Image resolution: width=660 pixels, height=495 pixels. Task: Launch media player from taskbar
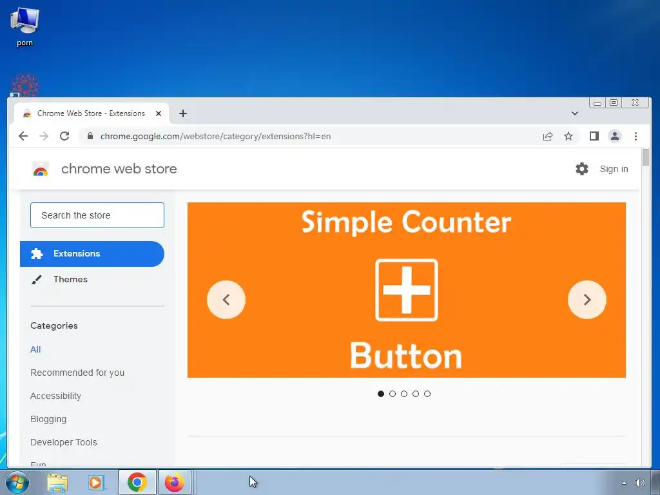(96, 482)
